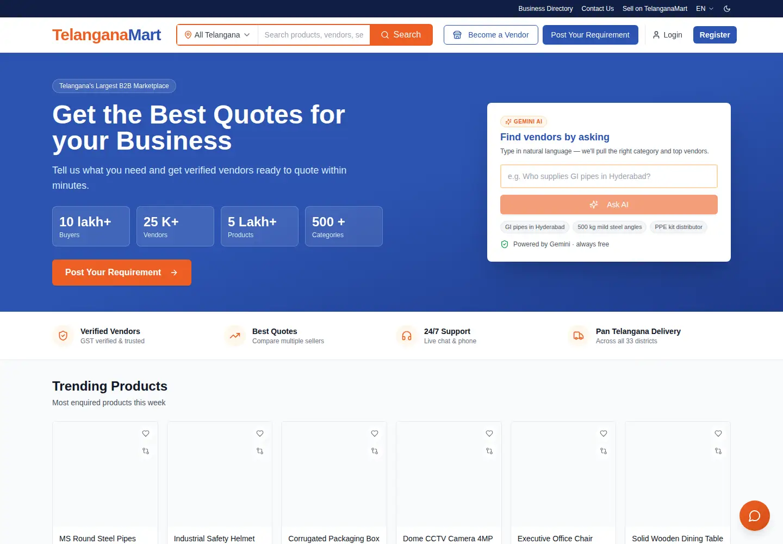The height and width of the screenshot is (544, 783).
Task: Compare the Dome CCTV Camera 4MP product
Action: pyautogui.click(x=489, y=451)
